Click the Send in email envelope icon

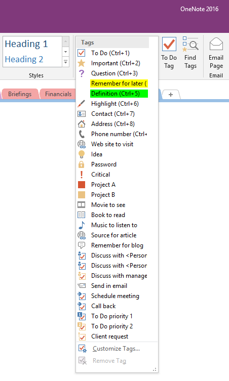pos(81,286)
